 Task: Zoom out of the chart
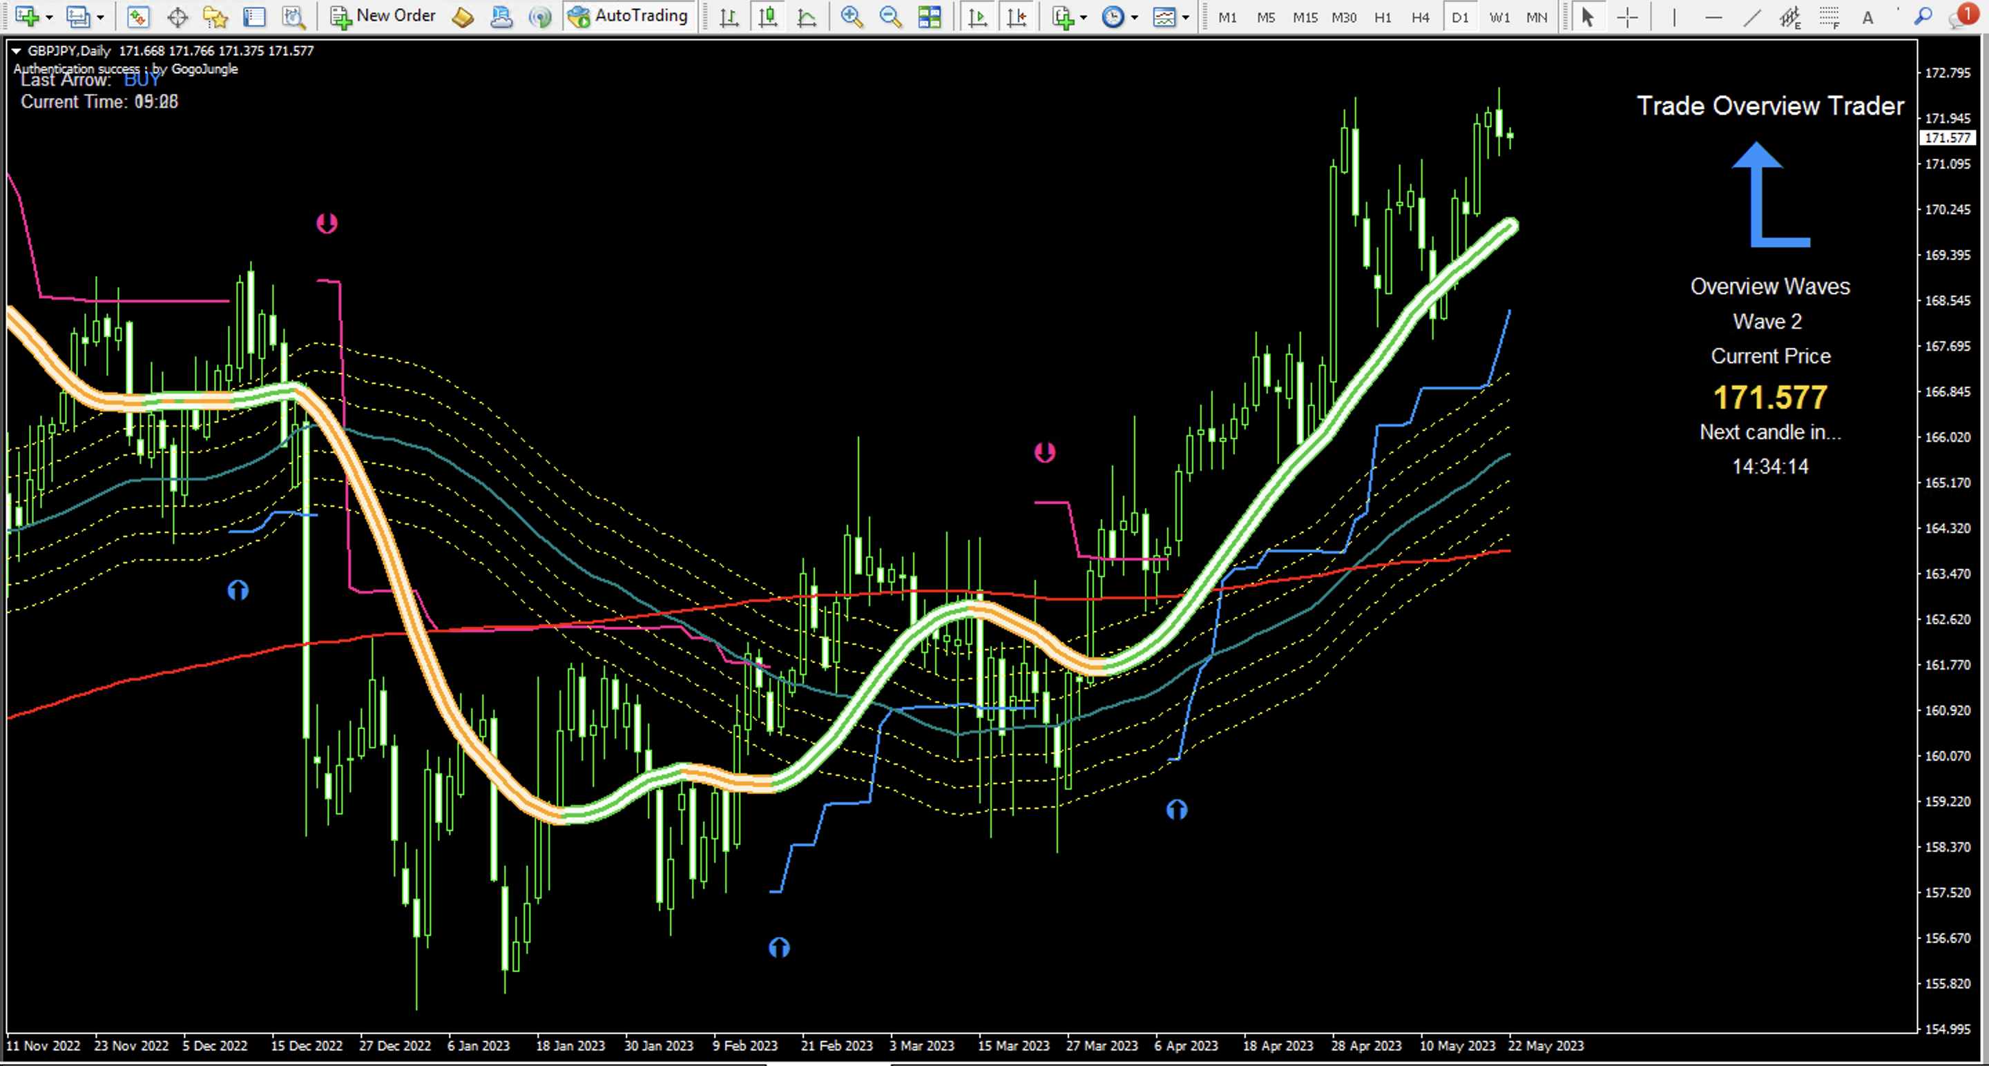click(x=890, y=16)
